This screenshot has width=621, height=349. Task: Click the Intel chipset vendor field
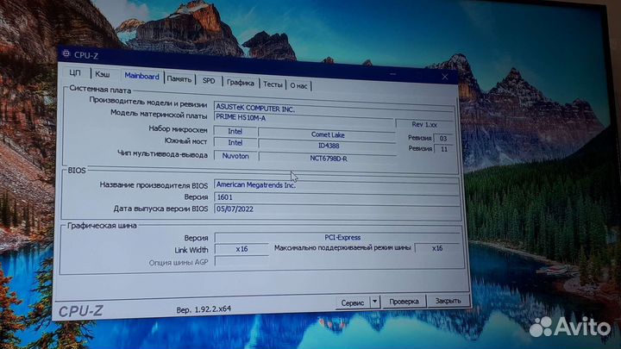(235, 131)
